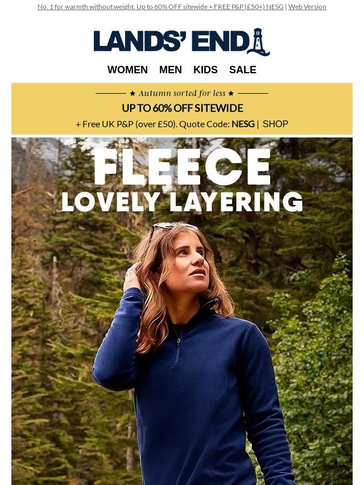This screenshot has width=364, height=485.
Task: Click the LOVELY LAYERING hero text
Action: point(182,202)
